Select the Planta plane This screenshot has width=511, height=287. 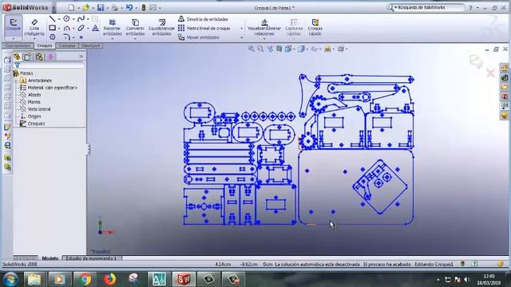click(x=30, y=102)
